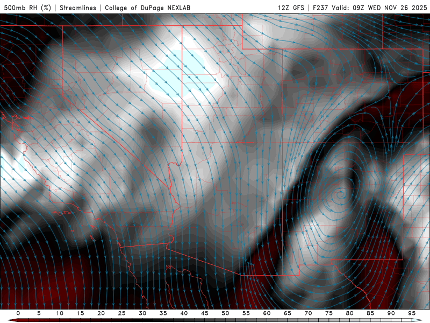The width and height of the screenshot is (430, 323).
Task: Click 'College of DuPage NEXLAB' text
Action: 147,8
